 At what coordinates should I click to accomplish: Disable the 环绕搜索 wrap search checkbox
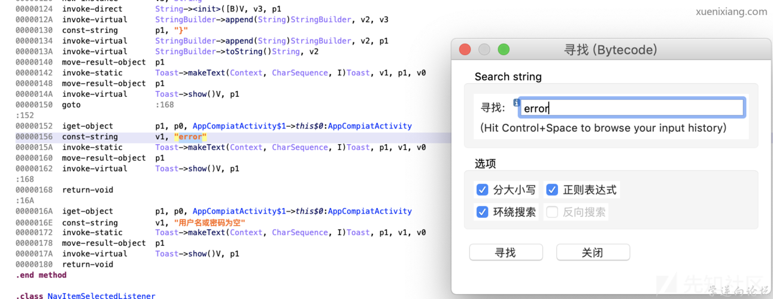[x=482, y=212]
